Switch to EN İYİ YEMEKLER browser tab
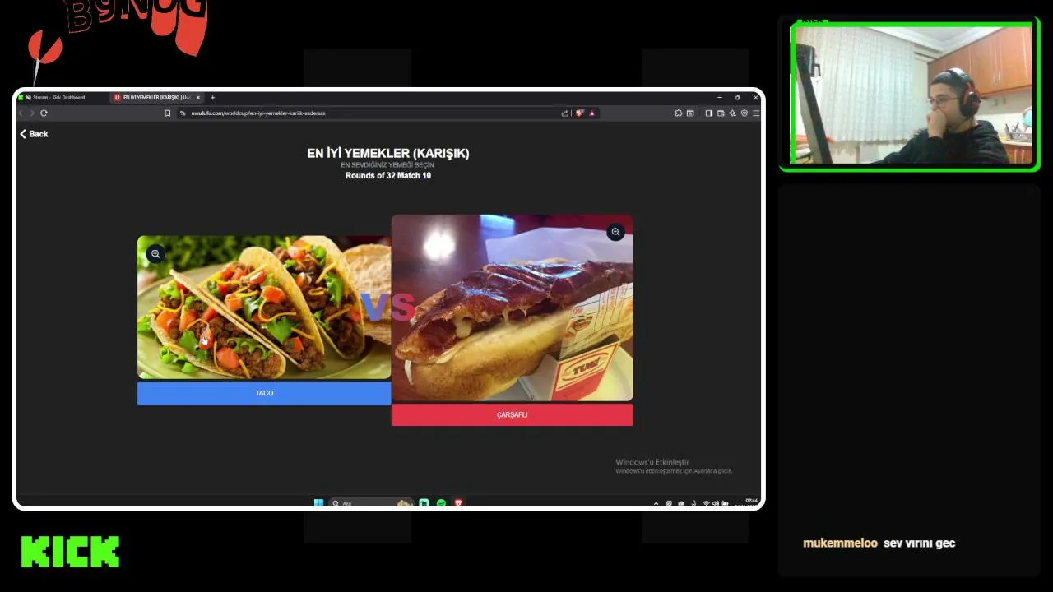 tap(156, 97)
